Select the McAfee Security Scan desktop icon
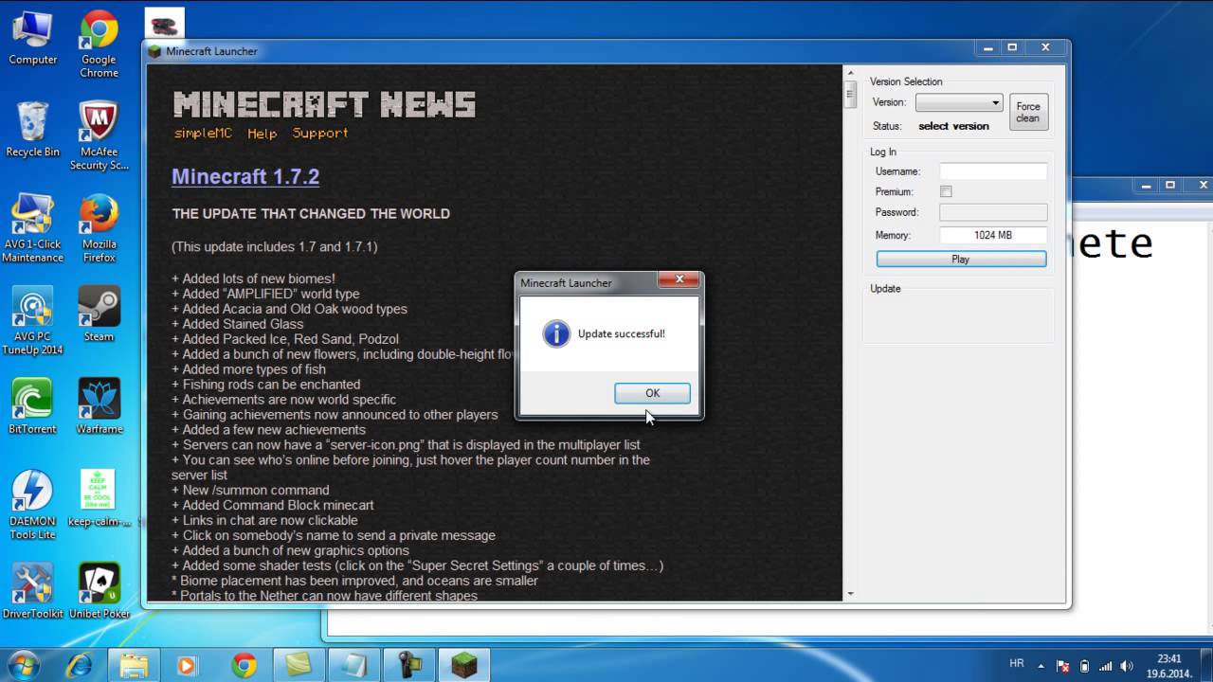The height and width of the screenshot is (682, 1213). pyautogui.click(x=99, y=135)
